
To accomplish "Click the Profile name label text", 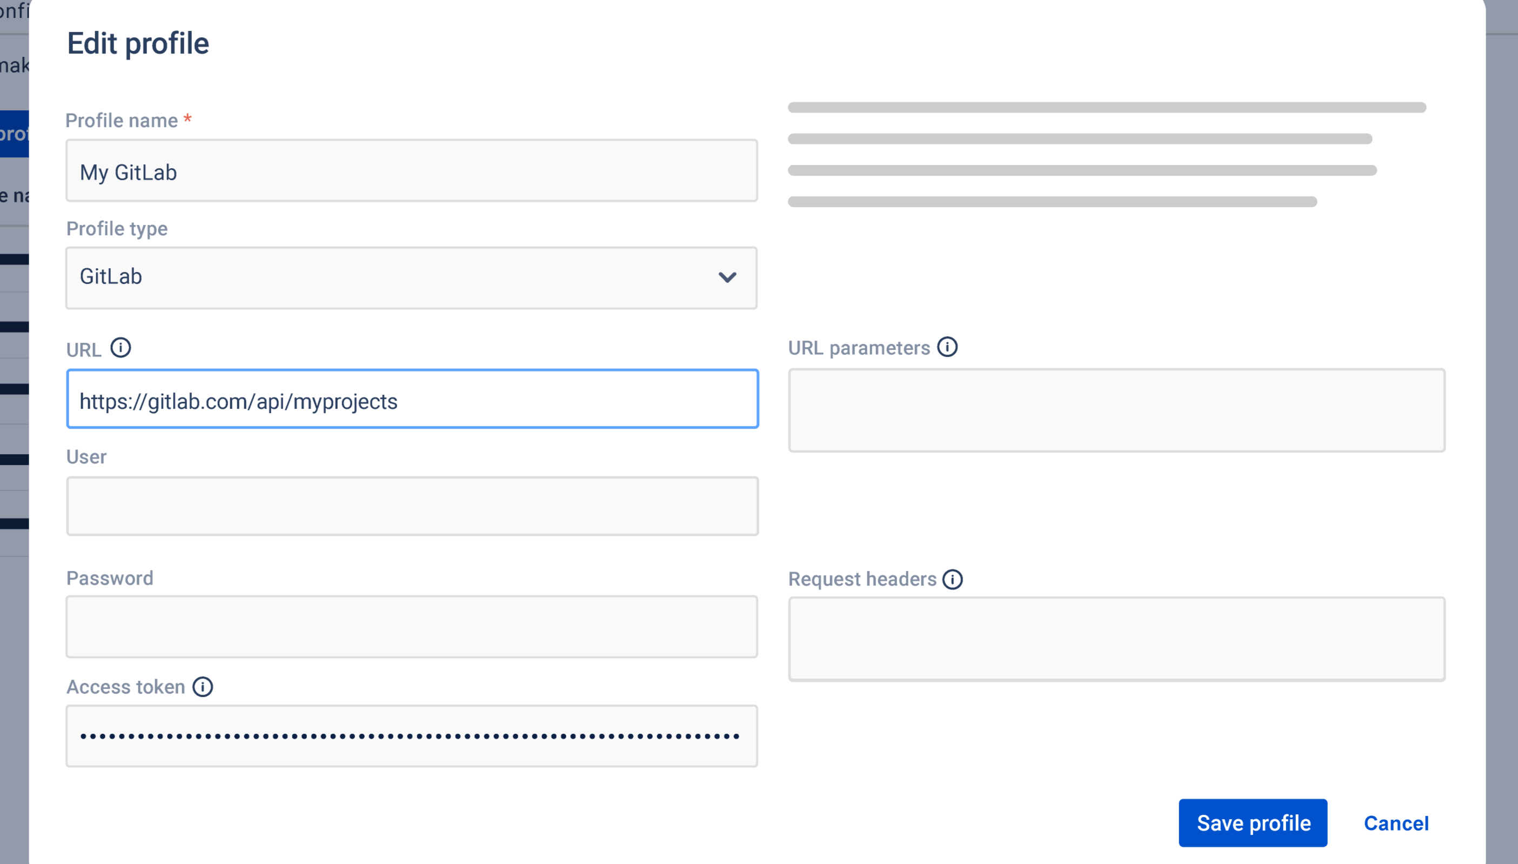I will pos(122,121).
